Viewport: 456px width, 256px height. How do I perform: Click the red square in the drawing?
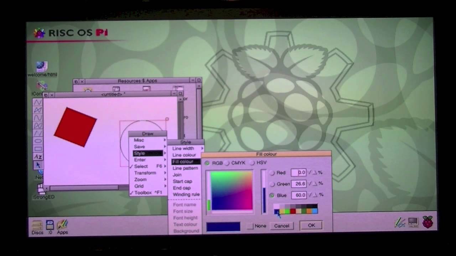[75, 127]
